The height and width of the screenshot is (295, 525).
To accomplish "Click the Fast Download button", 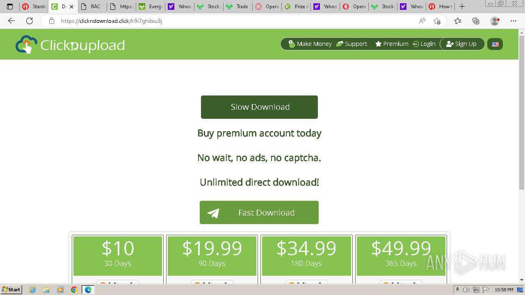I will (259, 212).
